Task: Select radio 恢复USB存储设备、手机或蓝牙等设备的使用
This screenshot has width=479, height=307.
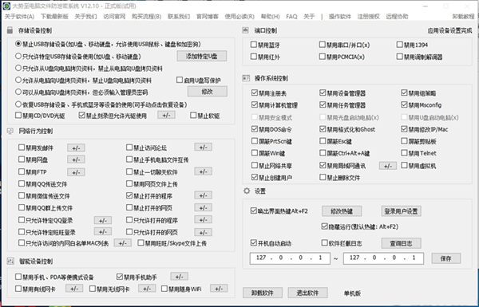Action: tap(18, 104)
